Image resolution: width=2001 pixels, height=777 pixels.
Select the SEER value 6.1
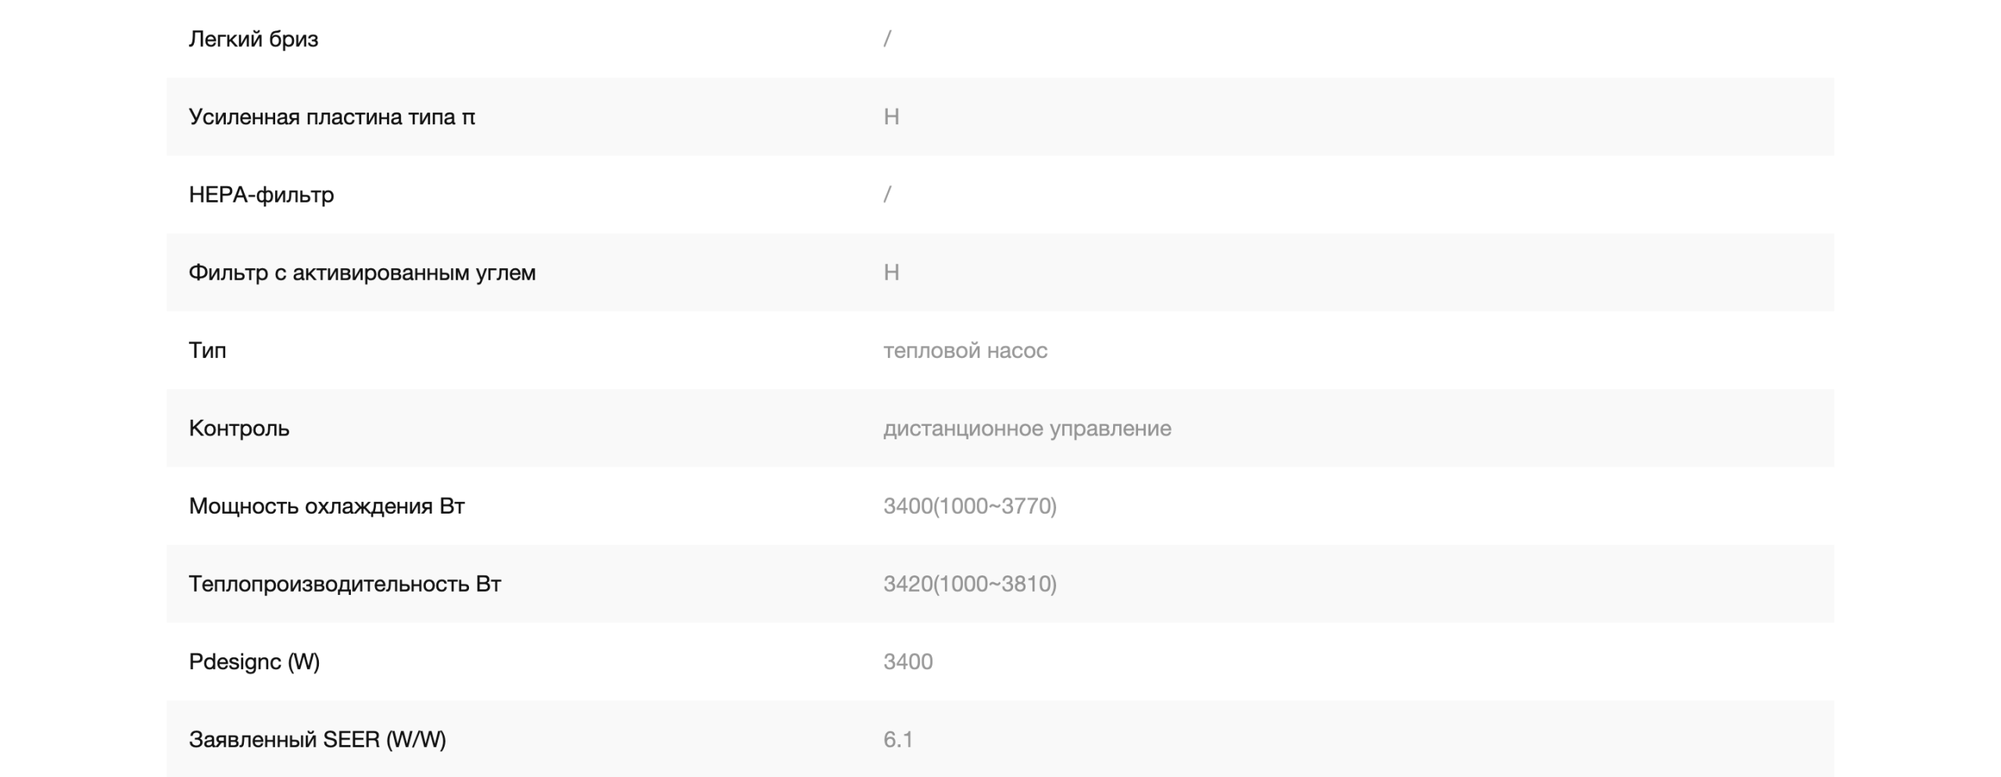[x=898, y=739]
